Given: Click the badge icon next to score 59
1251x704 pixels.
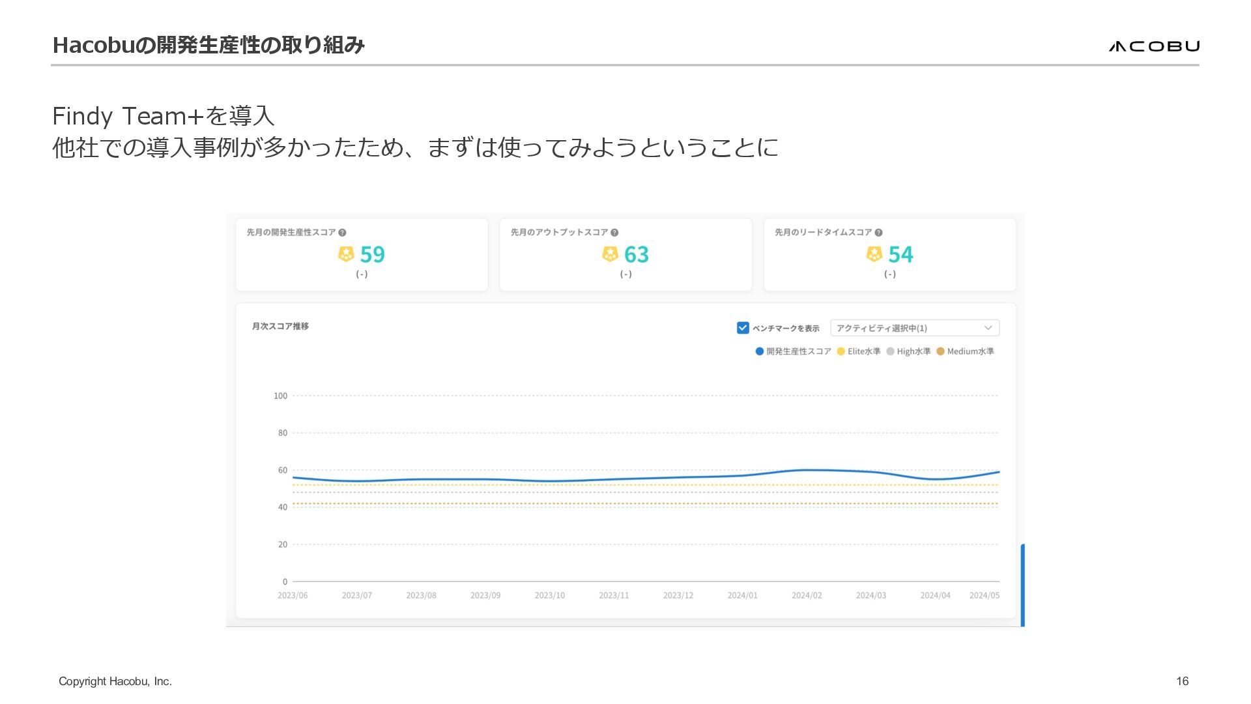Looking at the screenshot, I should [x=346, y=254].
